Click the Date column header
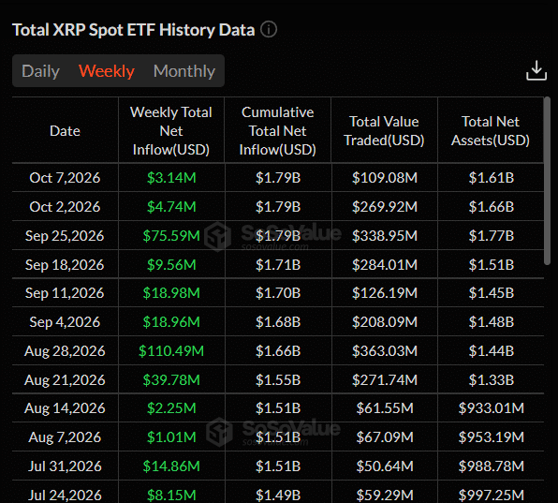 tap(66, 130)
